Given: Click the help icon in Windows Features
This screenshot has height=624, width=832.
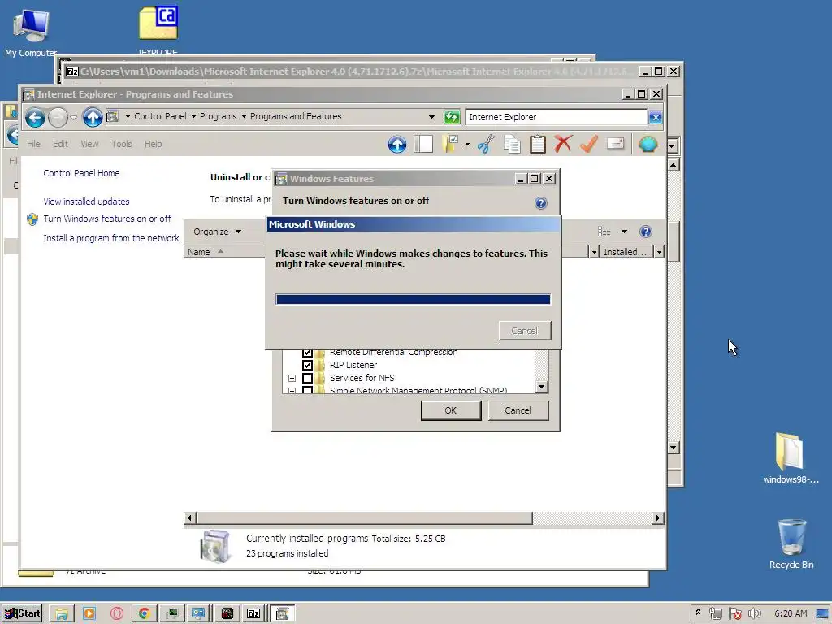Looking at the screenshot, I should click(x=540, y=202).
